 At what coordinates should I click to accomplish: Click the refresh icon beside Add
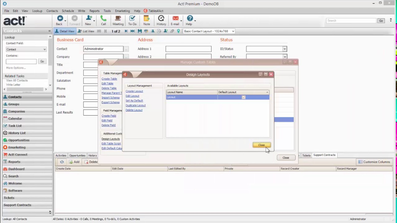[x=62, y=162]
